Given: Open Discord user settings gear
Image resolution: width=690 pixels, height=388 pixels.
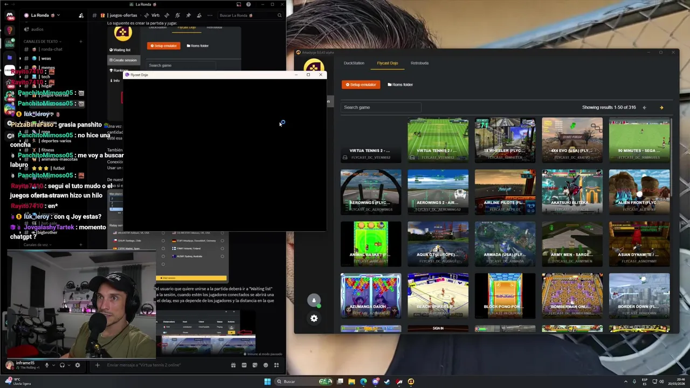Looking at the screenshot, I should tap(78, 365).
